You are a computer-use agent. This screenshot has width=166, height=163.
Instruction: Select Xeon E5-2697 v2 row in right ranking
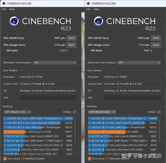point(123,145)
